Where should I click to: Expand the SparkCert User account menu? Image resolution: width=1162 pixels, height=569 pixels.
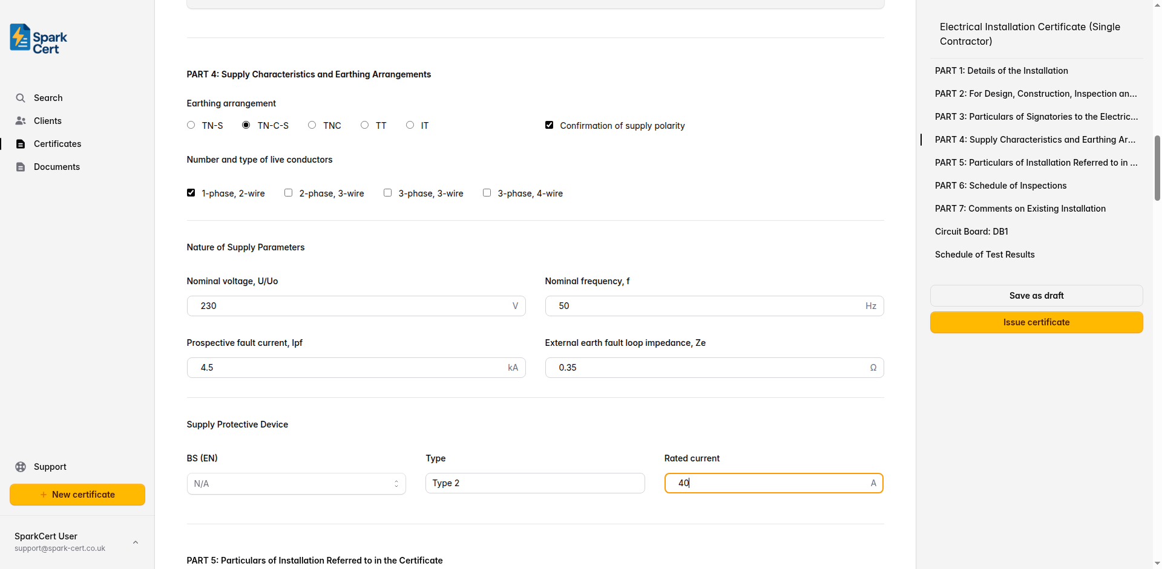136,542
